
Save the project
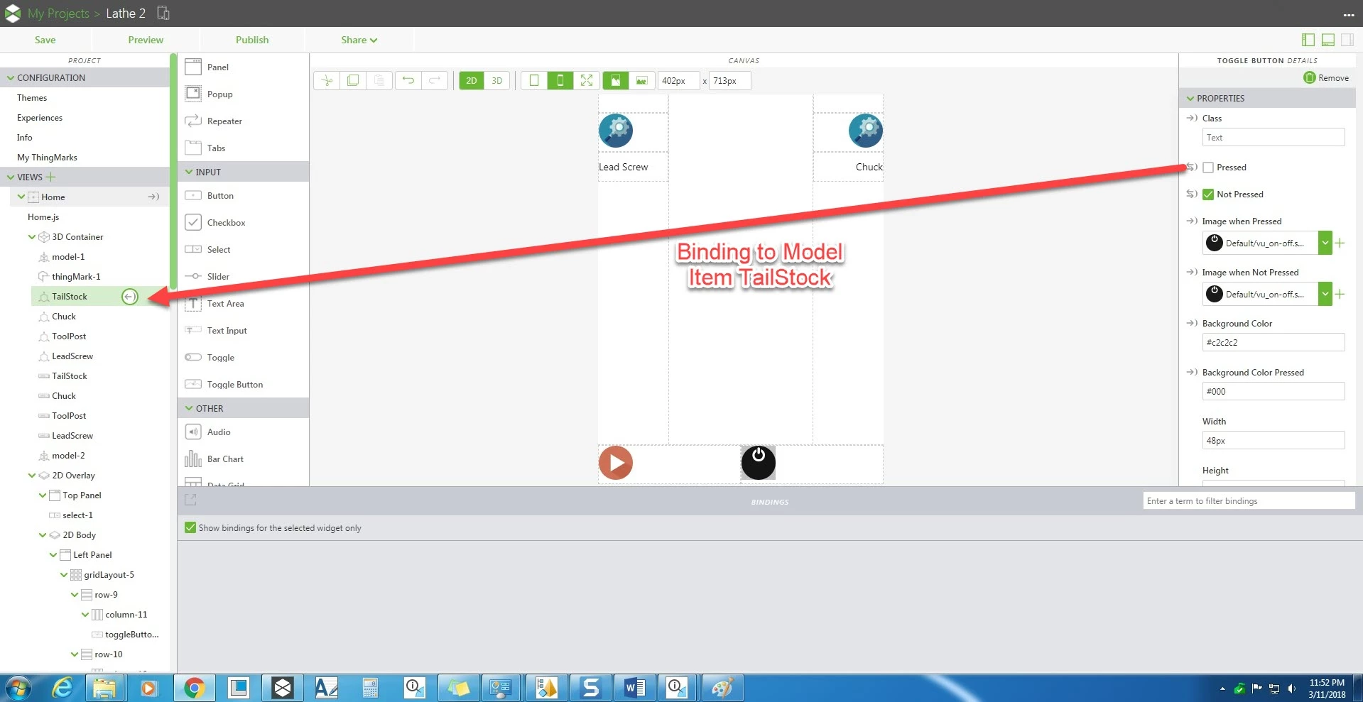(45, 40)
